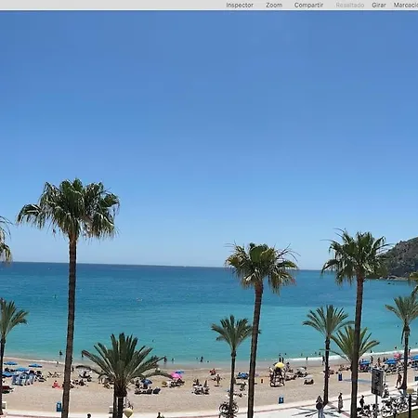Viewport: 418px width, 418px height.
Task: Click the Girar rotate toolbar item
Action: pyautogui.click(x=379, y=5)
